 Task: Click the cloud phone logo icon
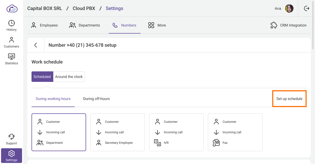coord(12,8)
